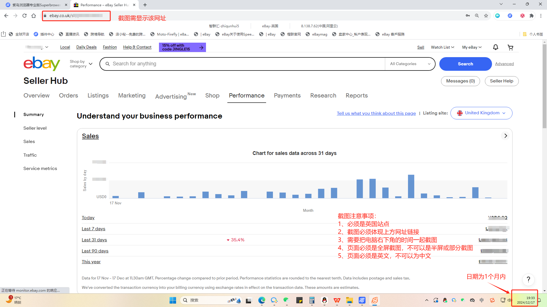Image resolution: width=547 pixels, height=307 pixels.
Task: Switch to the Payments tab
Action: [287, 96]
